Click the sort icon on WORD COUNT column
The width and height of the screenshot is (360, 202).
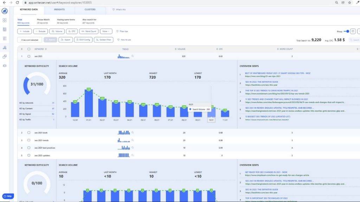[x=278, y=49]
